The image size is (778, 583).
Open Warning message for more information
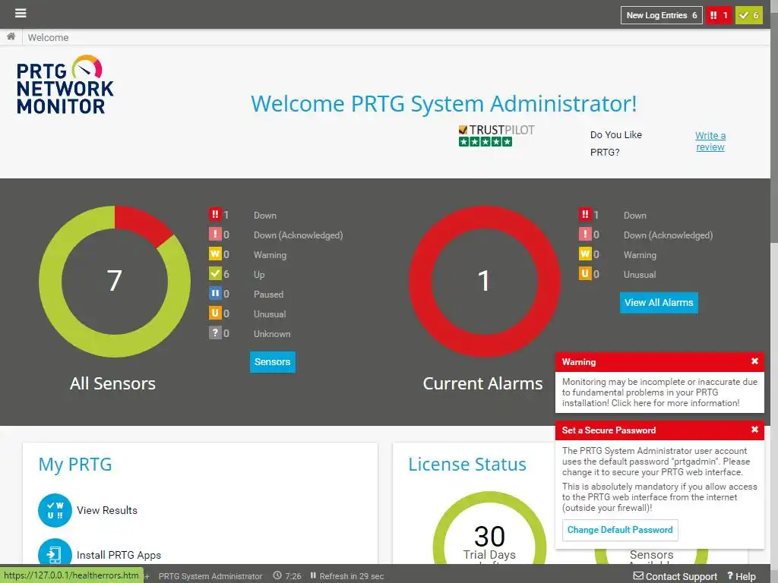click(x=659, y=392)
